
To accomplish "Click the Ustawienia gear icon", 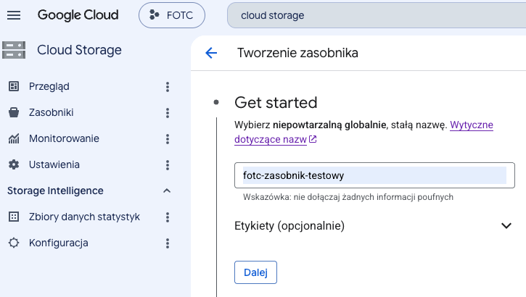I will click(x=14, y=164).
